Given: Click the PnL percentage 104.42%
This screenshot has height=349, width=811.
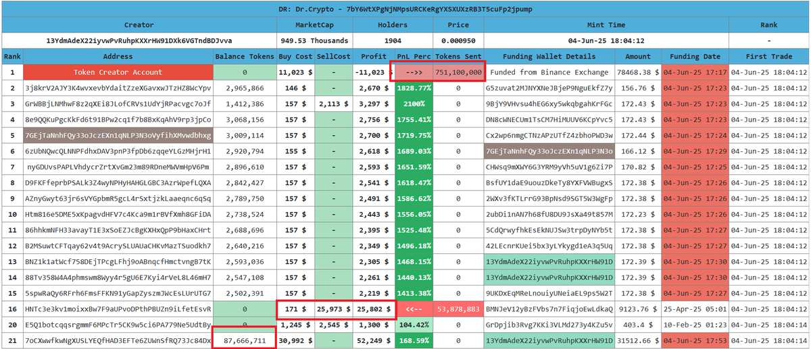Looking at the screenshot, I should click(x=414, y=325).
